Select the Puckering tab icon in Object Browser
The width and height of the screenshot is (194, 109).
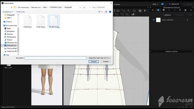[180, 10]
